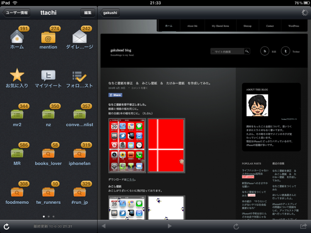Click the Facebook Share button
This screenshot has height=233, width=311.
click(115, 96)
